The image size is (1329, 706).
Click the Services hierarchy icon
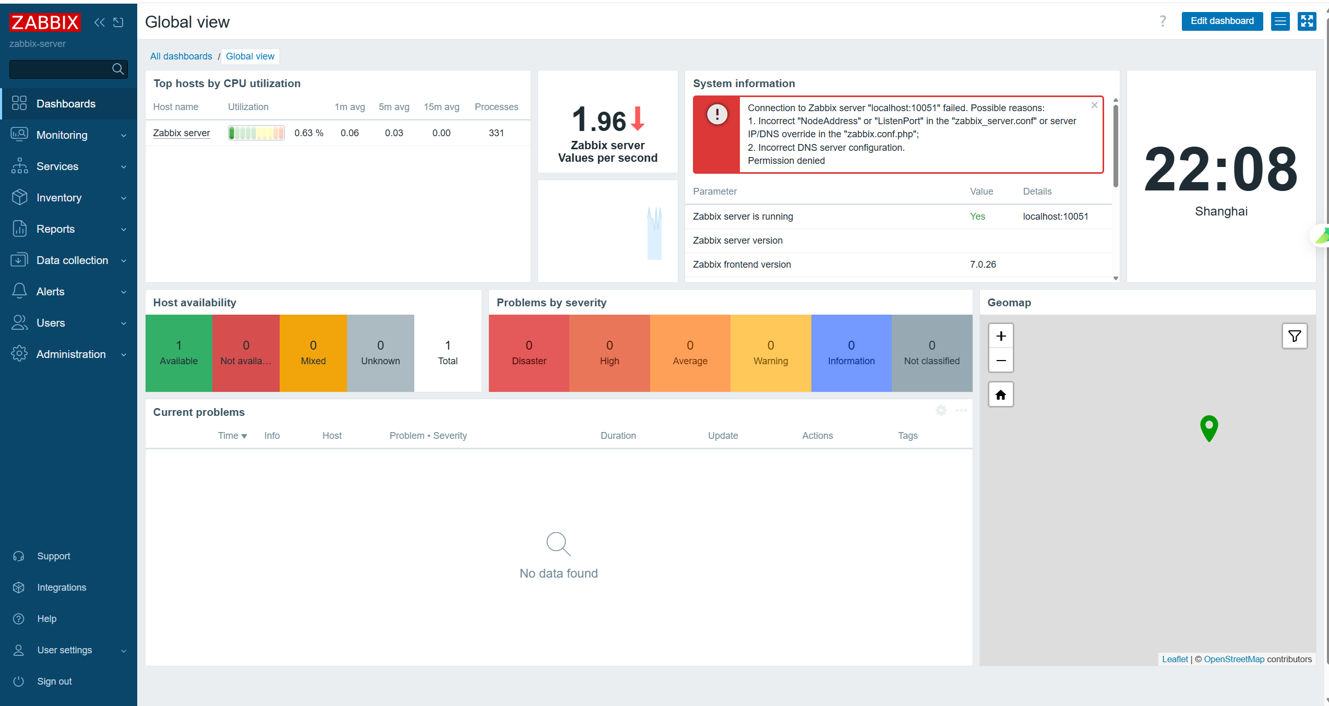pos(19,166)
